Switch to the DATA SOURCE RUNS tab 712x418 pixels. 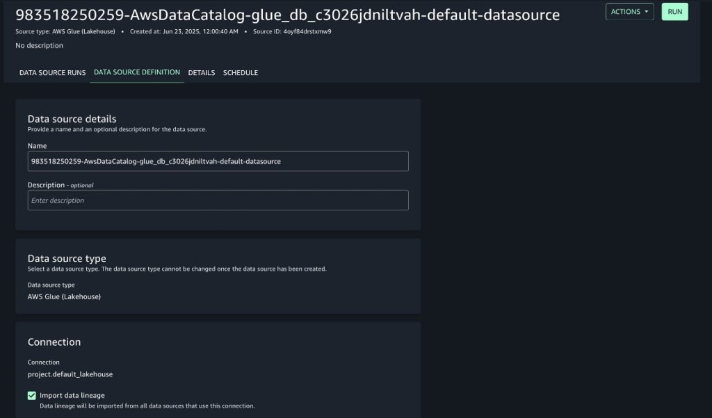[x=53, y=72]
